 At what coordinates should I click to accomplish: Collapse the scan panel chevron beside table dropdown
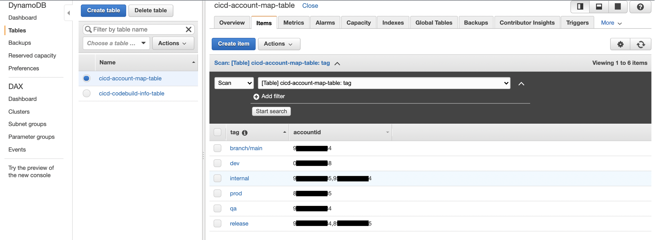point(521,83)
